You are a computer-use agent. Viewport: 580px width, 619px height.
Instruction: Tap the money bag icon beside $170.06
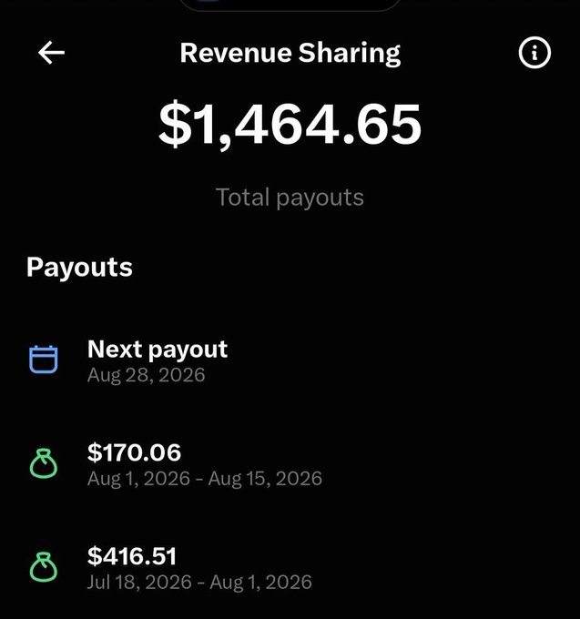44,463
